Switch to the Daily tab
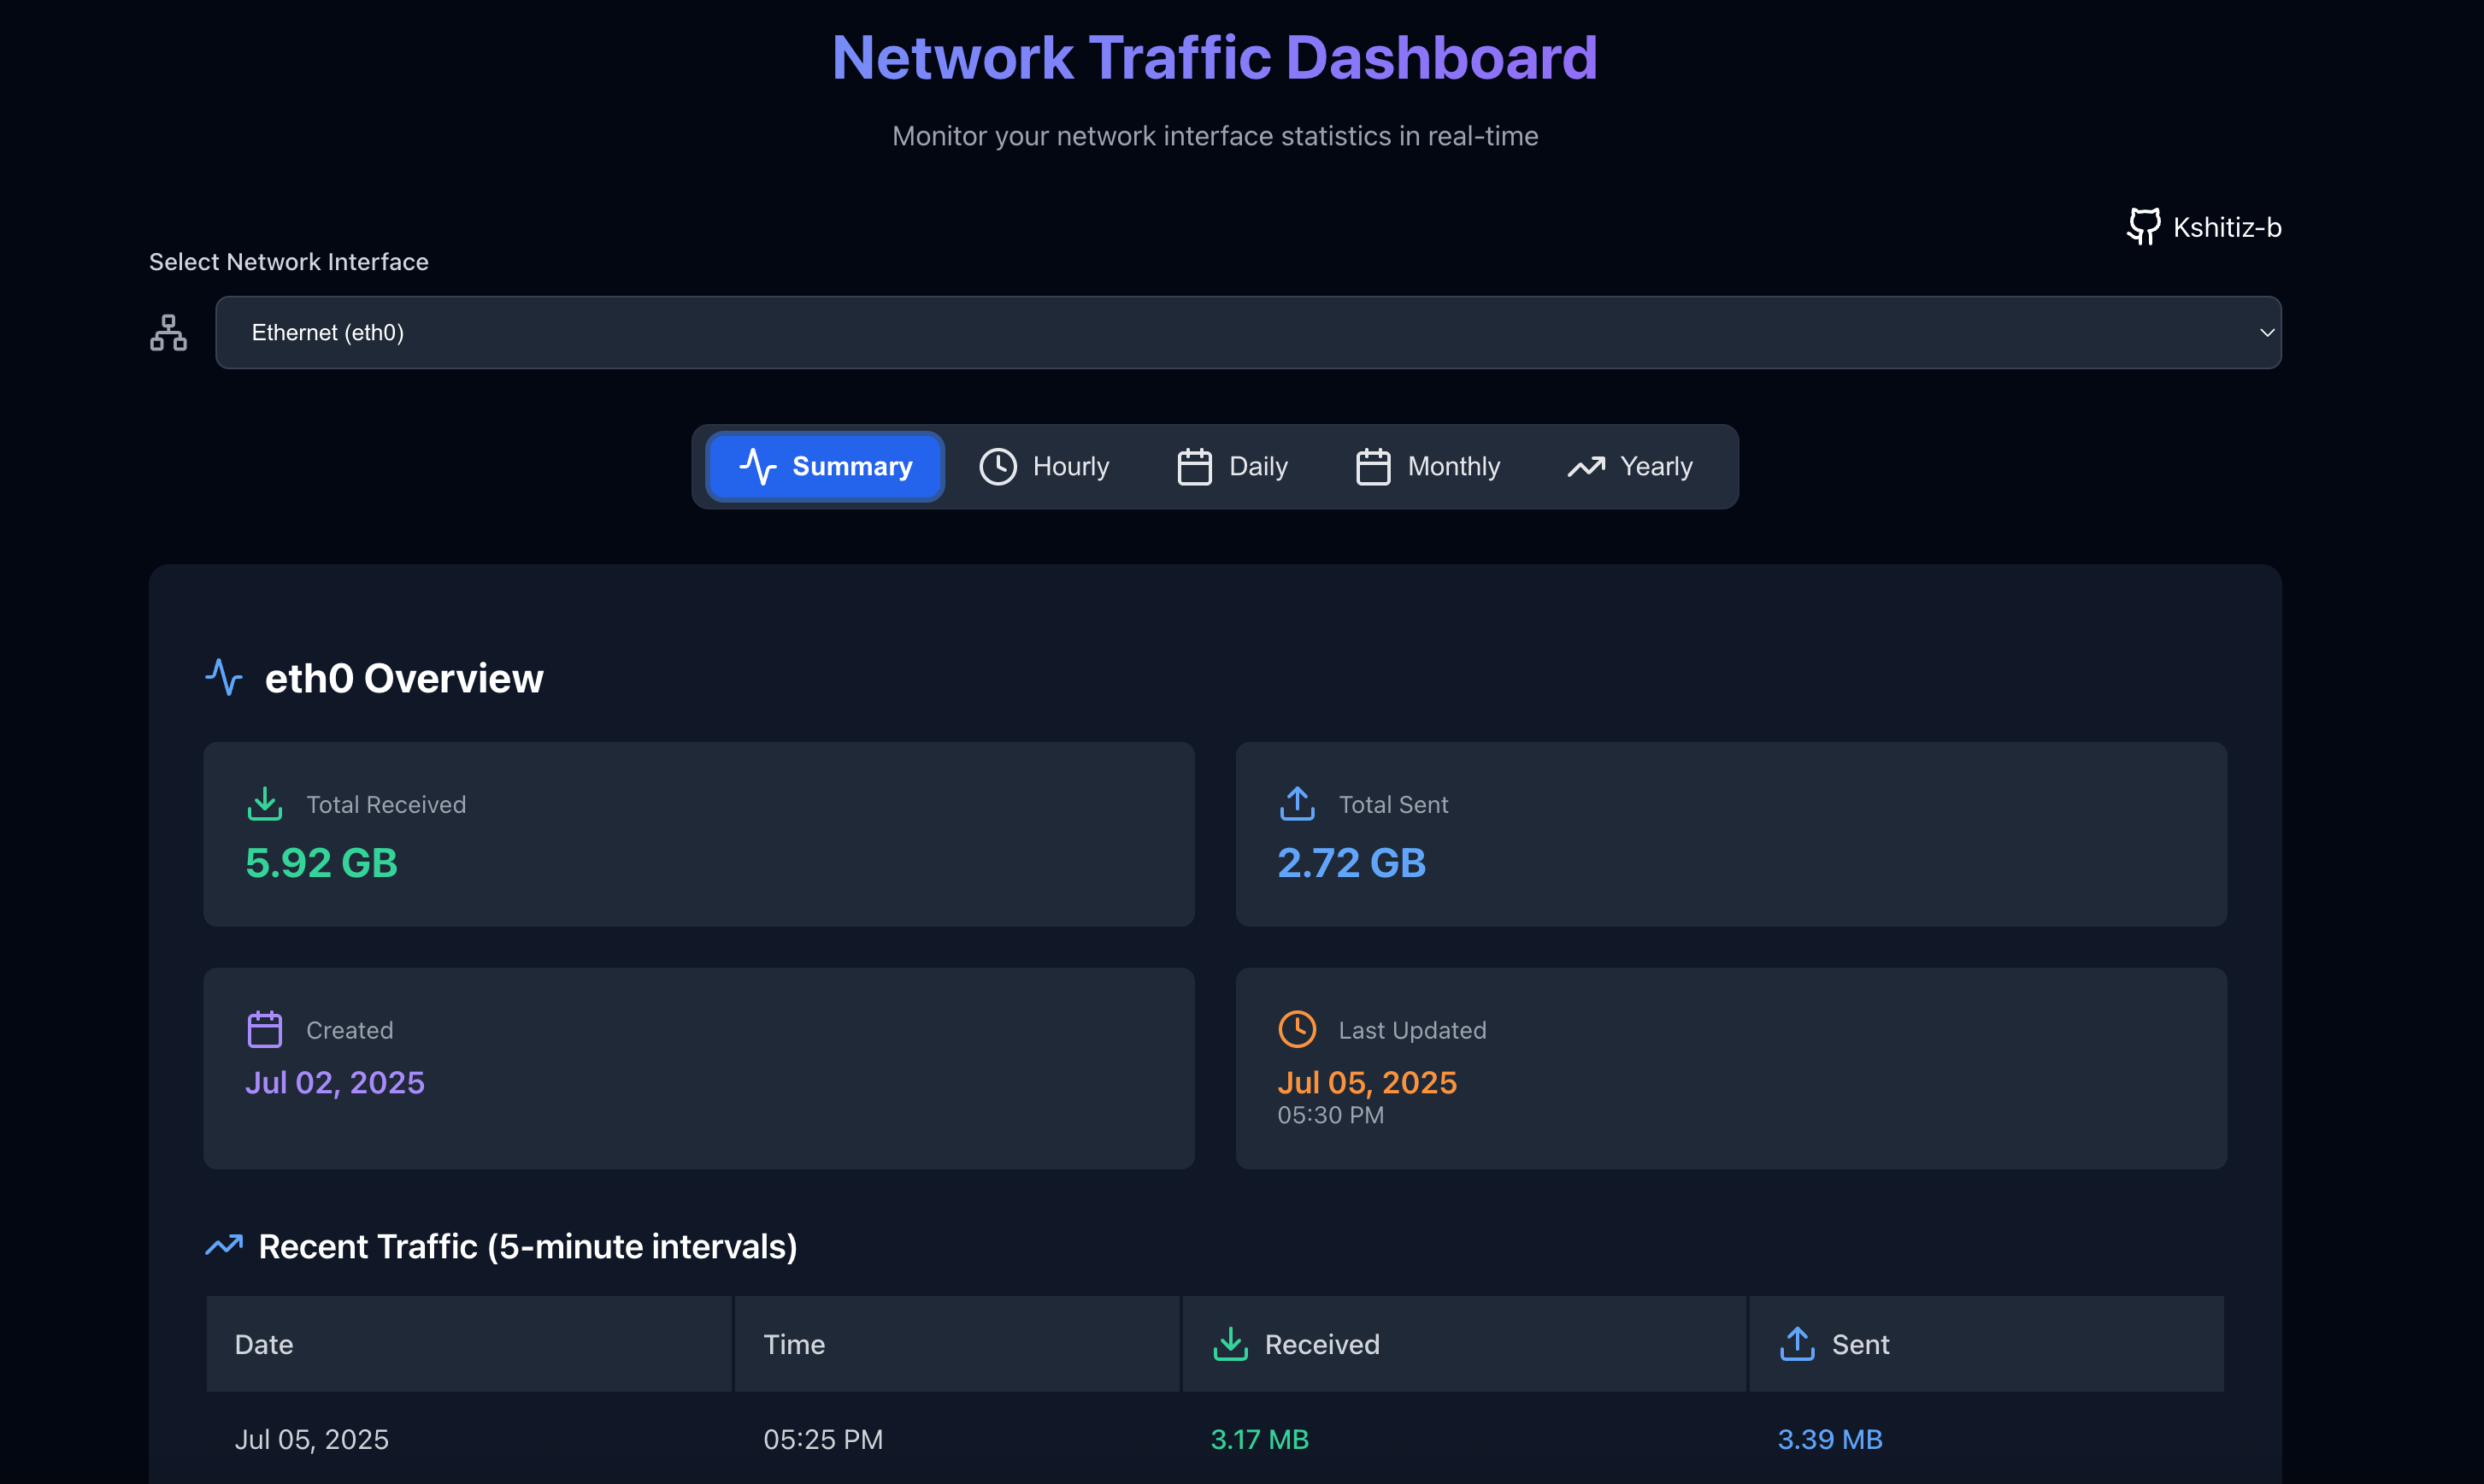Viewport: 2484px width, 1484px height. coord(1232,467)
